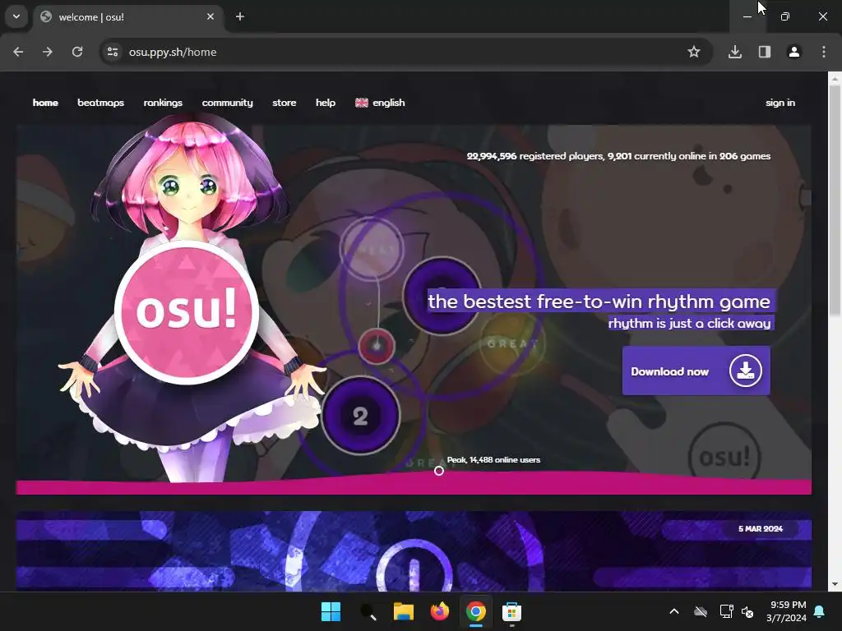The image size is (842, 631).
Task: Reload the osu! page
Action: pos(77,52)
